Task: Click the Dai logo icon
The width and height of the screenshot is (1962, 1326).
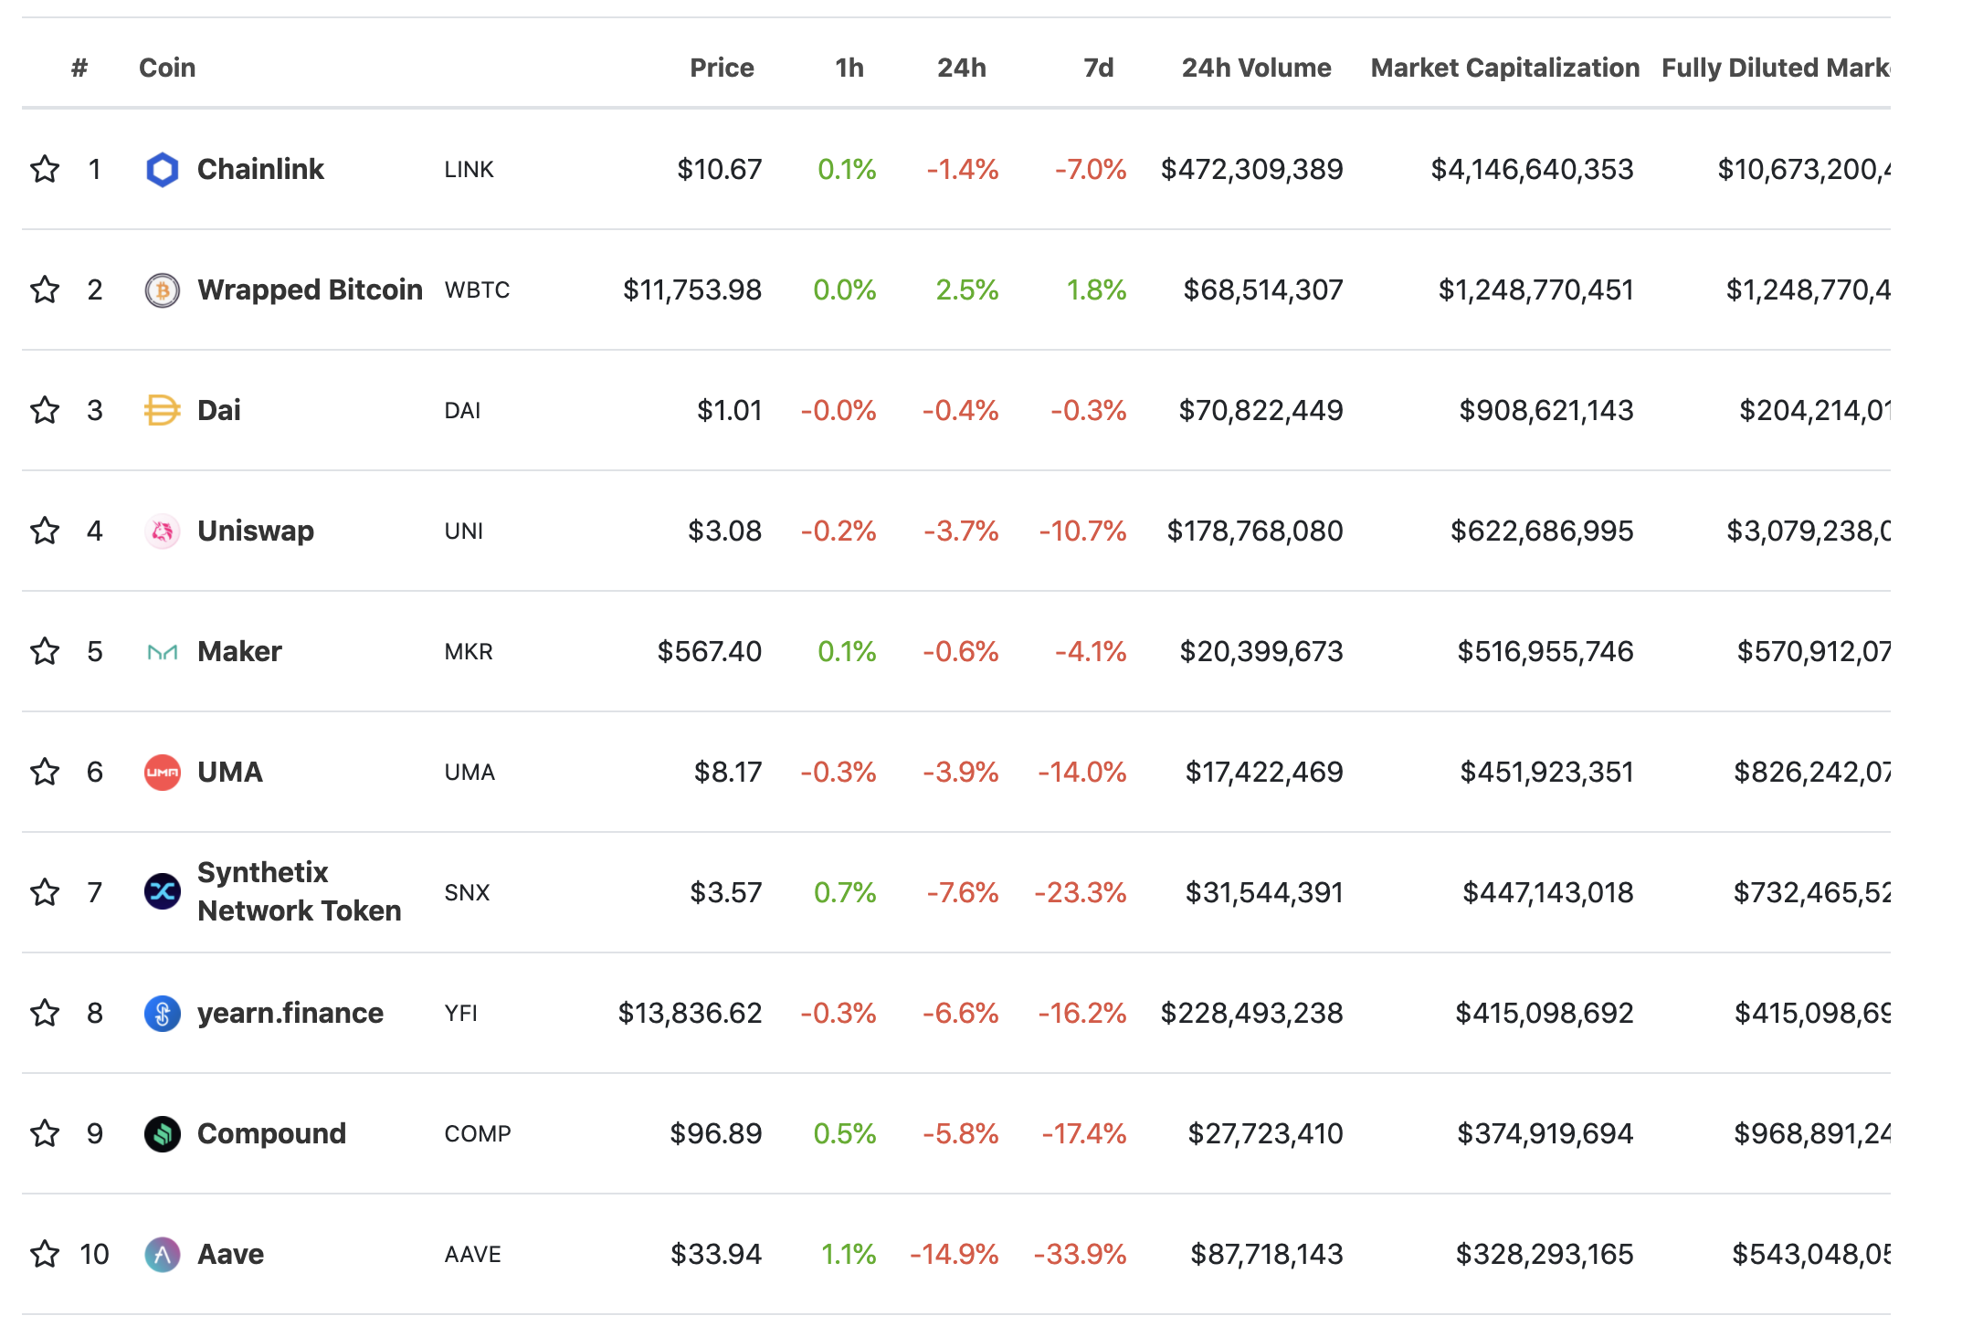Action: tap(163, 411)
